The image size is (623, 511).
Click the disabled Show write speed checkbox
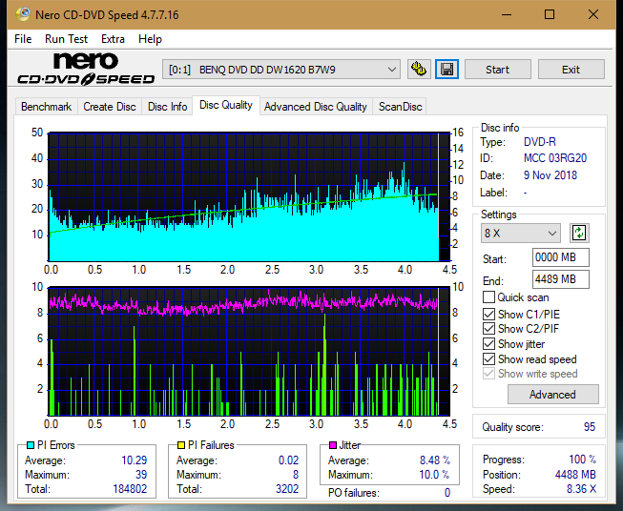[488, 374]
